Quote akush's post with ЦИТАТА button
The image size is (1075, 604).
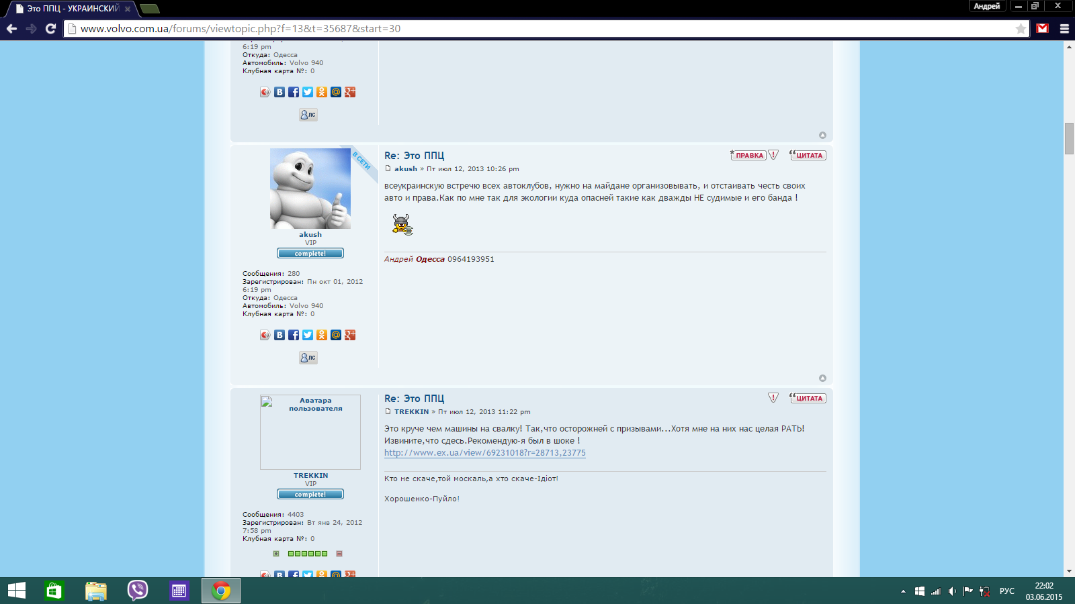pyautogui.click(x=808, y=155)
